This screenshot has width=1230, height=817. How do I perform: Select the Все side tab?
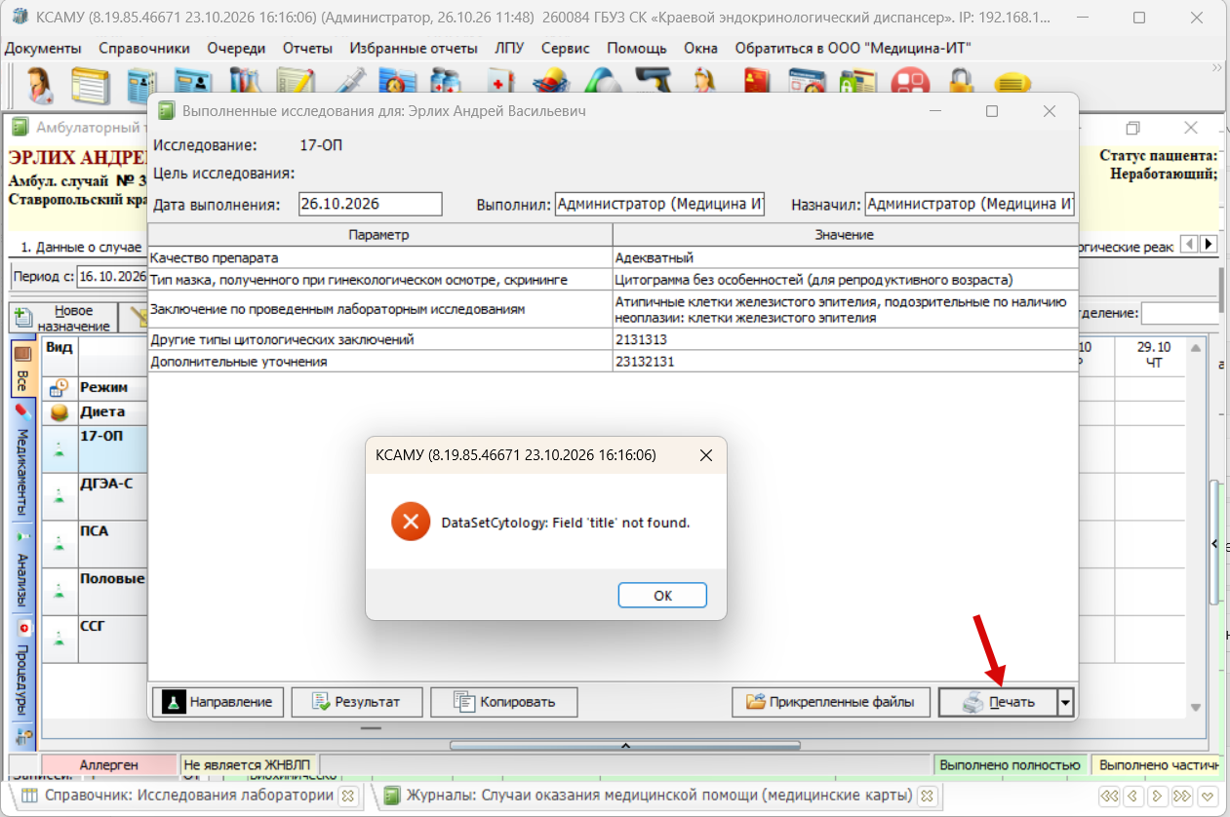(x=21, y=369)
